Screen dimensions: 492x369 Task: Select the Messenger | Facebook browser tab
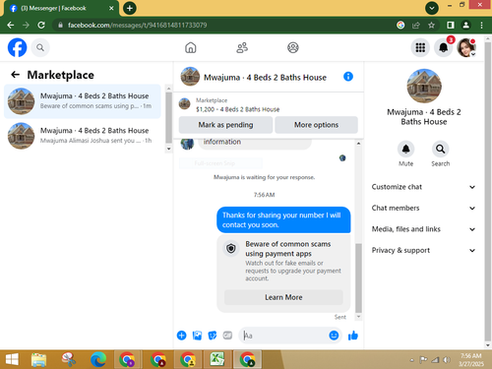click(x=61, y=9)
